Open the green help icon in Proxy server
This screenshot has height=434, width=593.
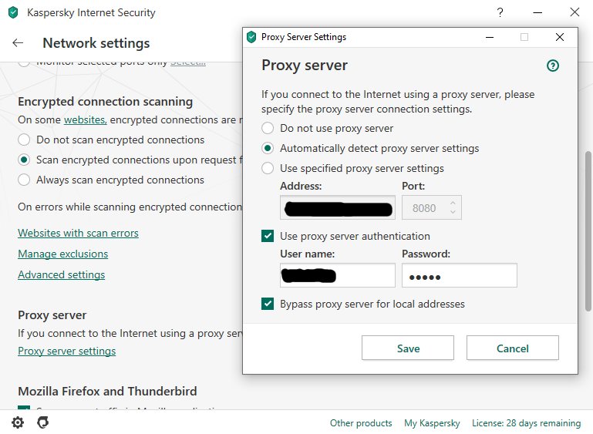[552, 66]
